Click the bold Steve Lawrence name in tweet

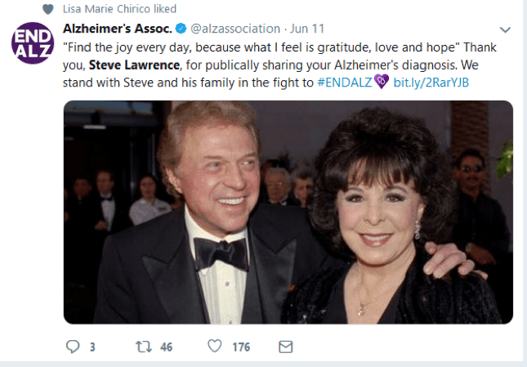pyautogui.click(x=134, y=65)
